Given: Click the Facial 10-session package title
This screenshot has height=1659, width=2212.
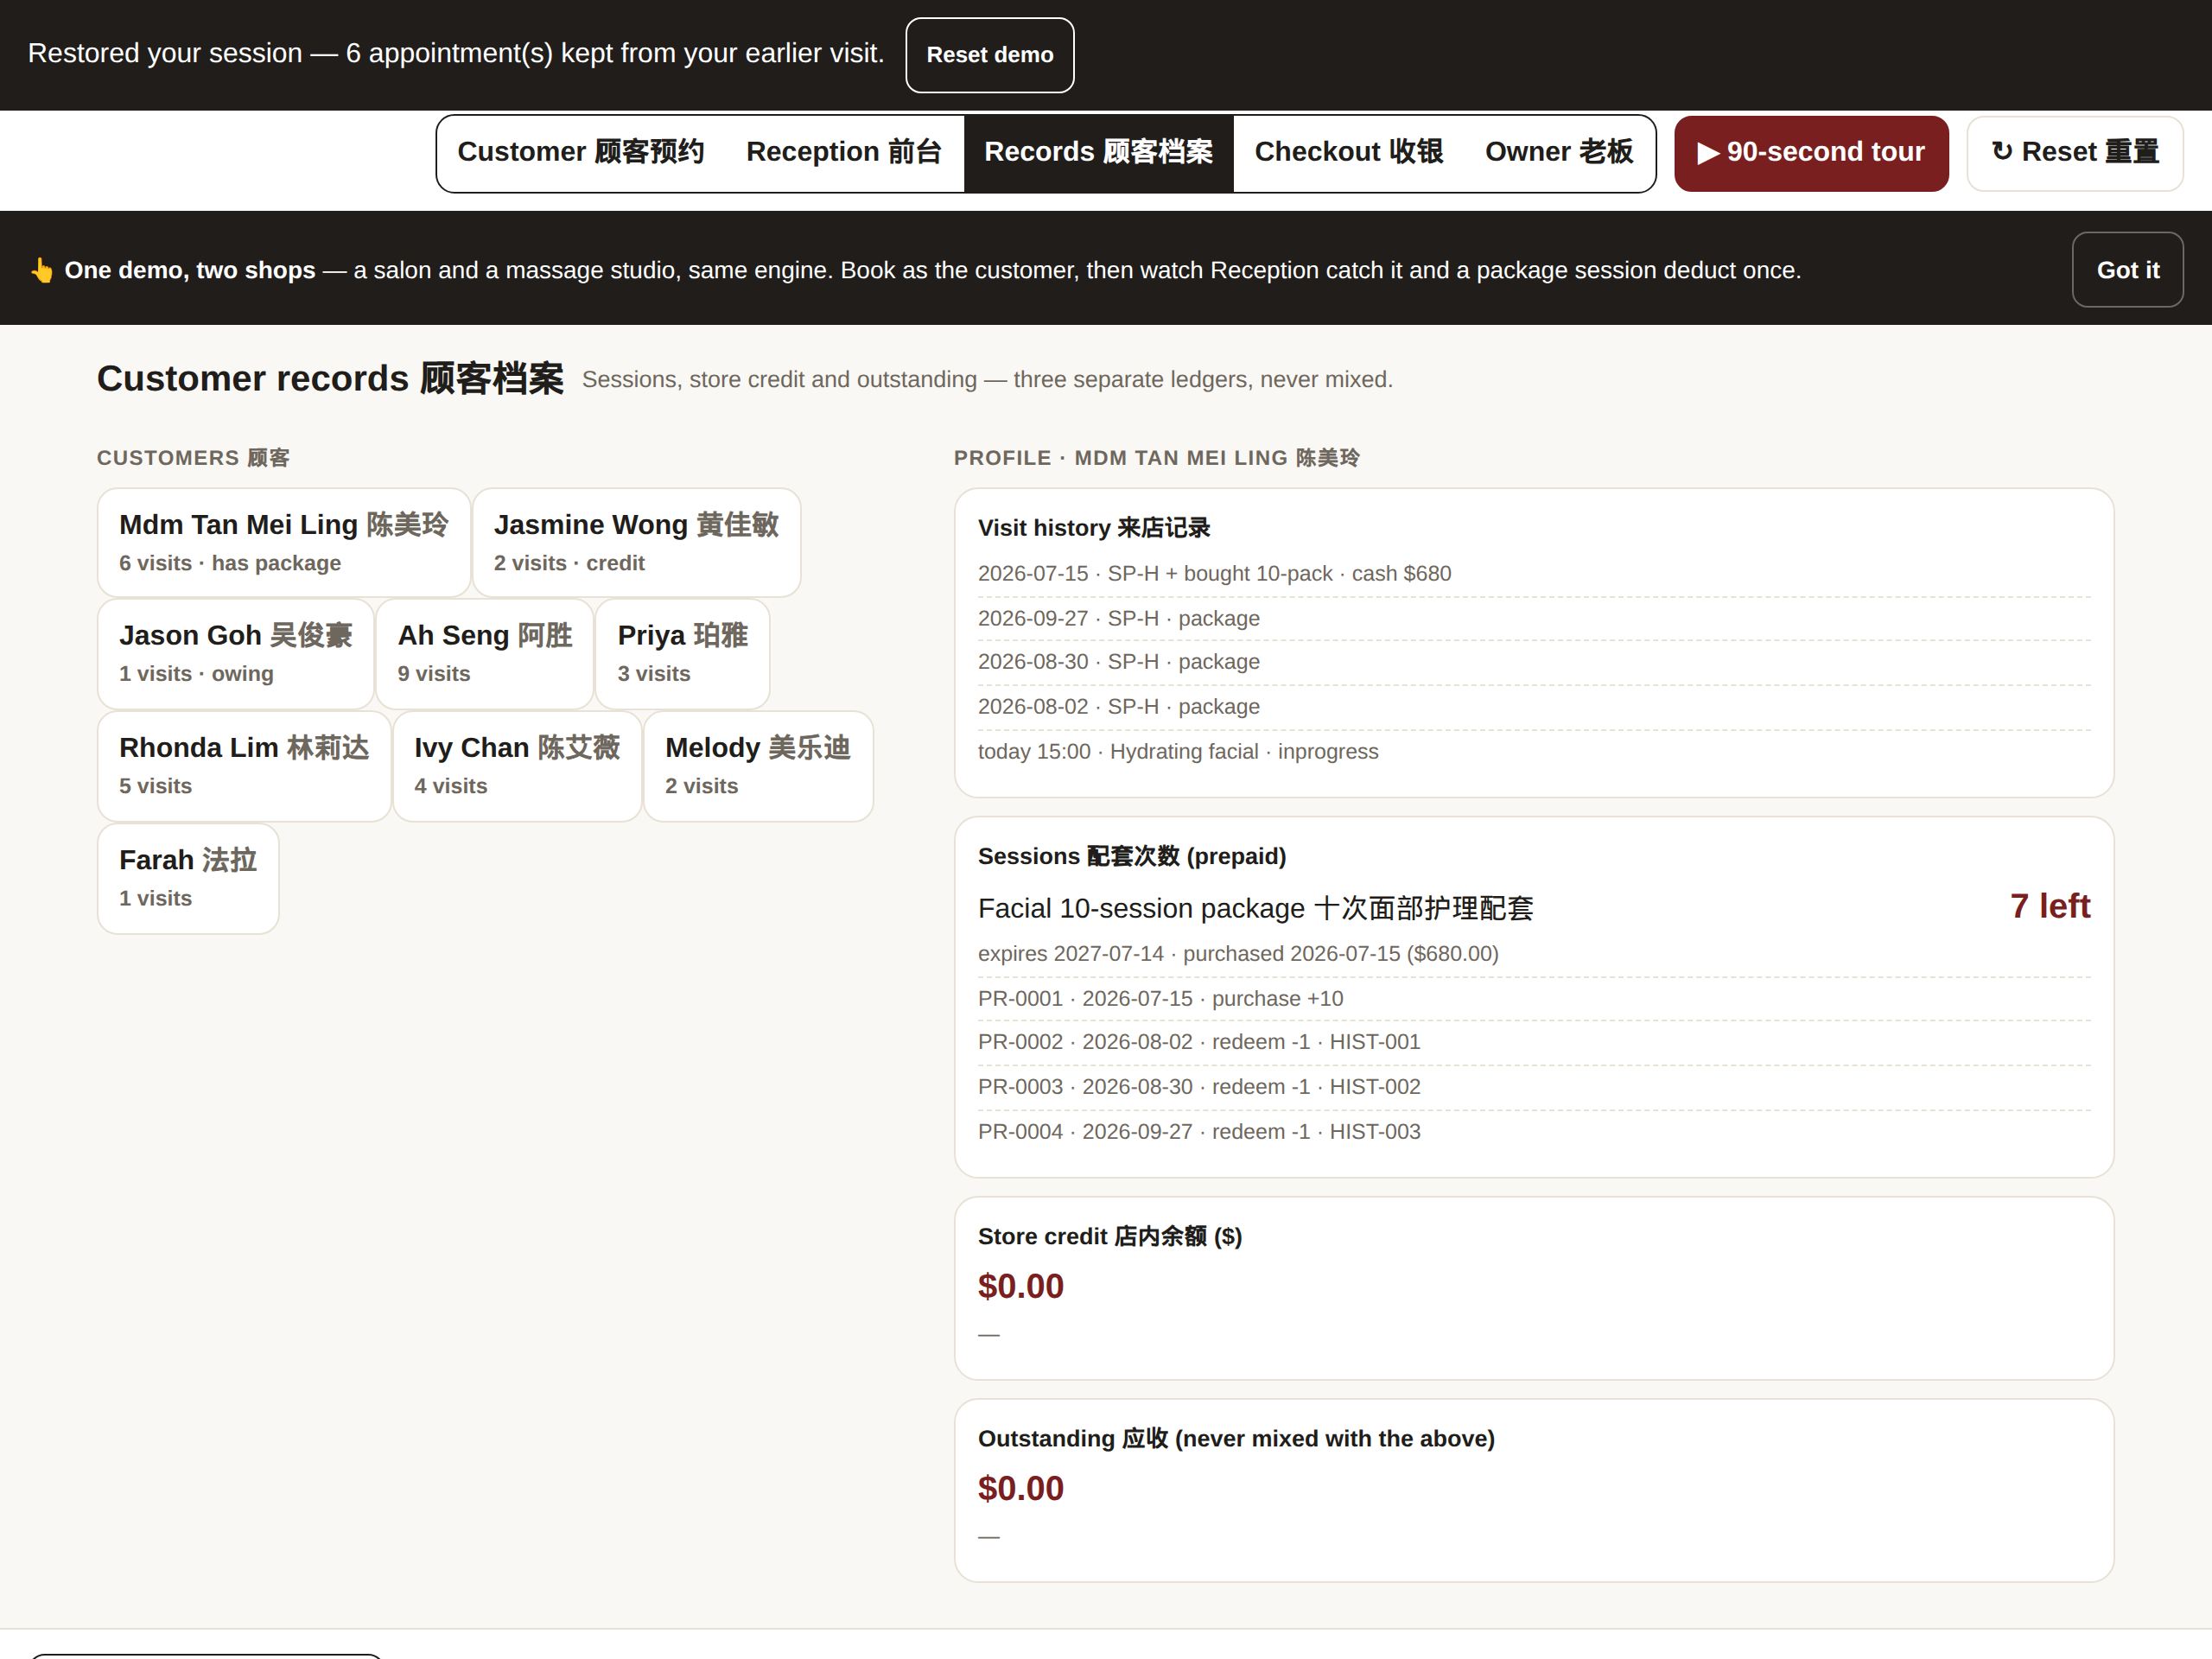Looking at the screenshot, I should coord(1255,908).
